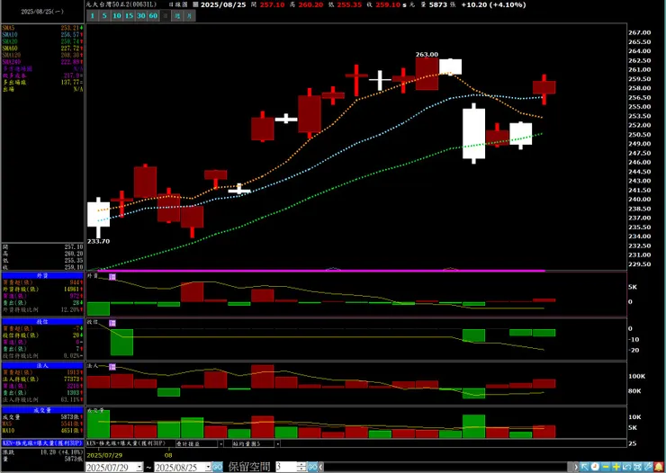
Task: Click purple marker icon in 外資 panel
Action: coord(112,277)
